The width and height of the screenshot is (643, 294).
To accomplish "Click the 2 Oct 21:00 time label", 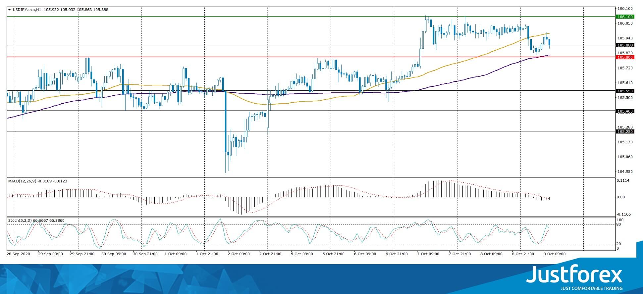I will click(270, 254).
